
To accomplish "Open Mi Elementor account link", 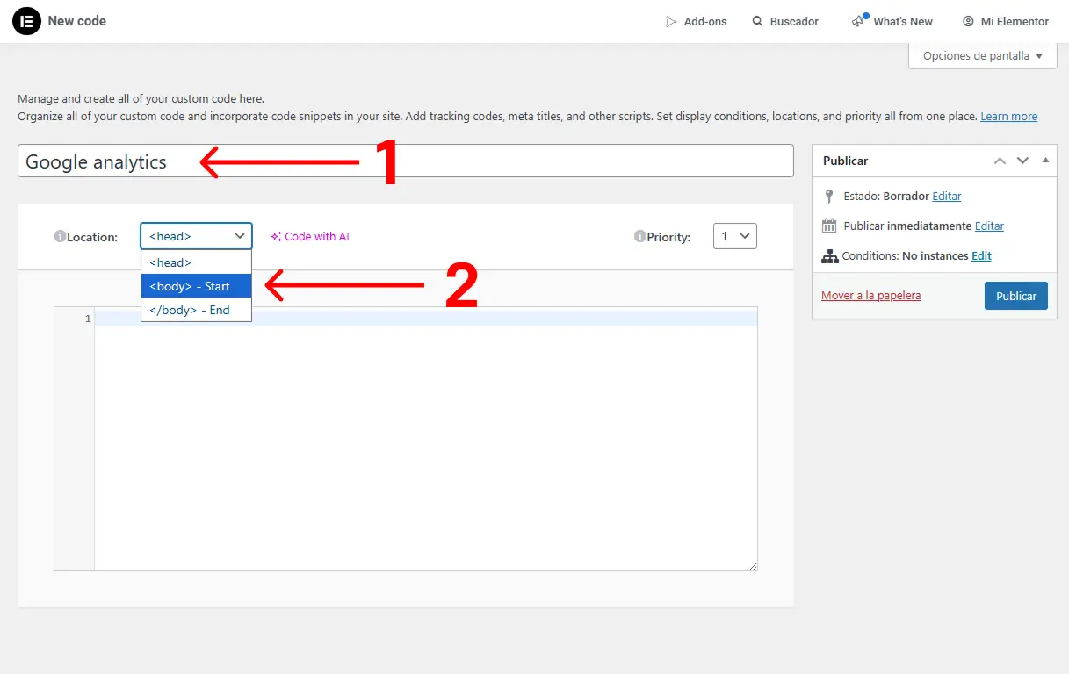I will click(x=1006, y=21).
